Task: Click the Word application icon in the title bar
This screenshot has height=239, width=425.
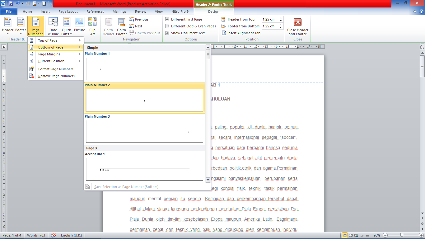Action: point(3,4)
